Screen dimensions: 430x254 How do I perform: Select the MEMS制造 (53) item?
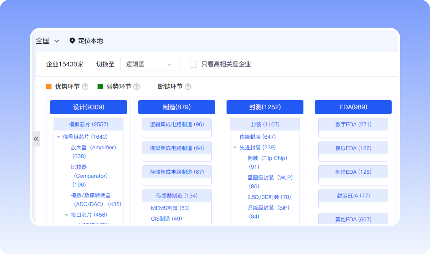170,208
